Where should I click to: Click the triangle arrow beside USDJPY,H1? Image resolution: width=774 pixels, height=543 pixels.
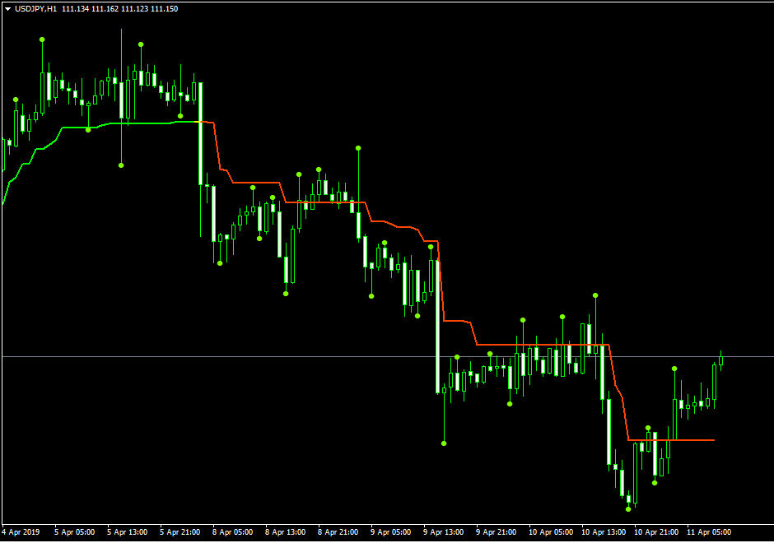[7, 9]
